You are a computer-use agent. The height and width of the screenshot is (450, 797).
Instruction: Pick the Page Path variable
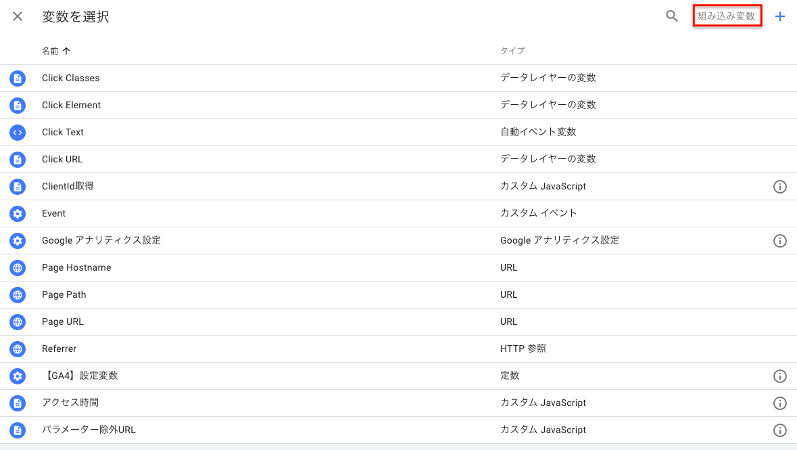click(x=399, y=295)
